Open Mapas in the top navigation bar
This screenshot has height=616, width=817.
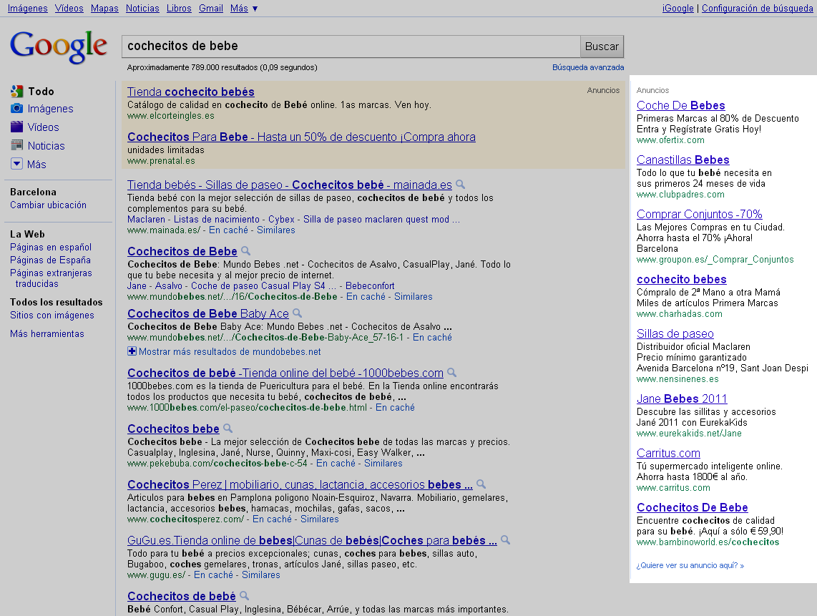[104, 9]
